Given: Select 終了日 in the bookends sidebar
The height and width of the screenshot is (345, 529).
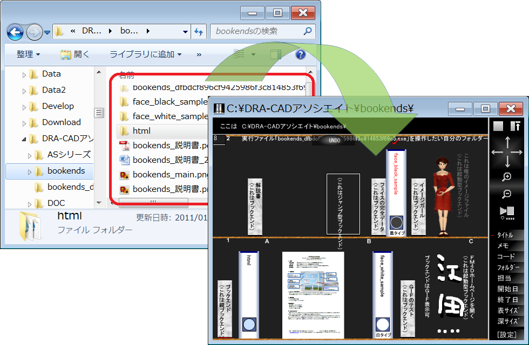Looking at the screenshot, I should (508, 300).
